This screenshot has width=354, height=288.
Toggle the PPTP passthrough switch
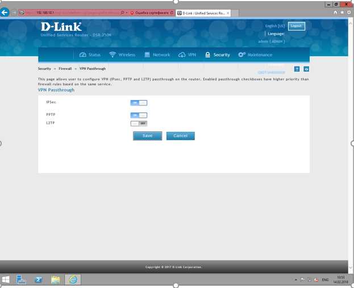click(x=139, y=115)
